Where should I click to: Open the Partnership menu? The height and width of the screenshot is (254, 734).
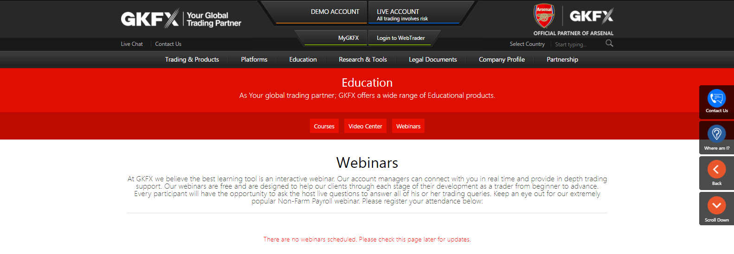point(562,59)
